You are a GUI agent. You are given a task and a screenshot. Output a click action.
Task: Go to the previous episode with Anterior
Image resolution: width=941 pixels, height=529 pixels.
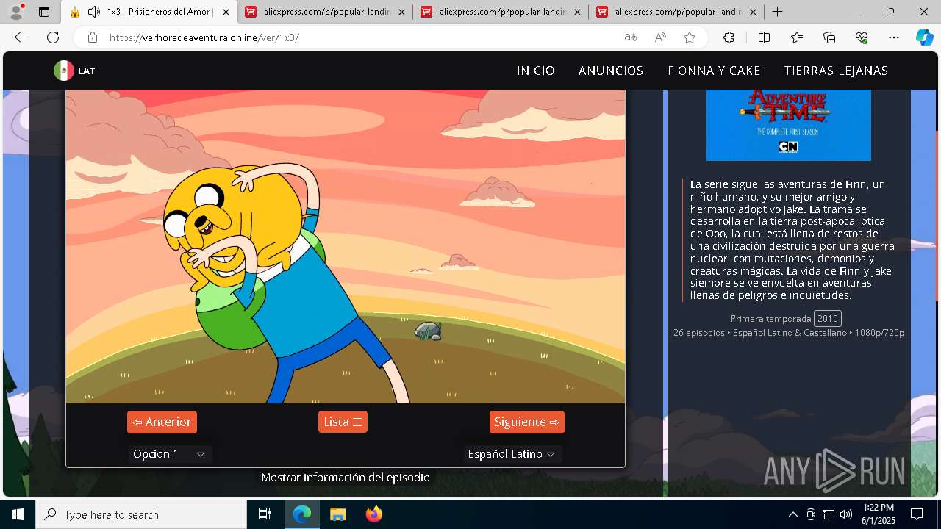pos(162,422)
